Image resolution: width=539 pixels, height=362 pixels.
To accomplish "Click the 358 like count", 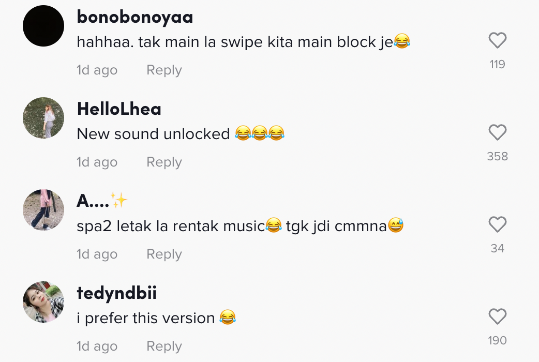I will (497, 157).
